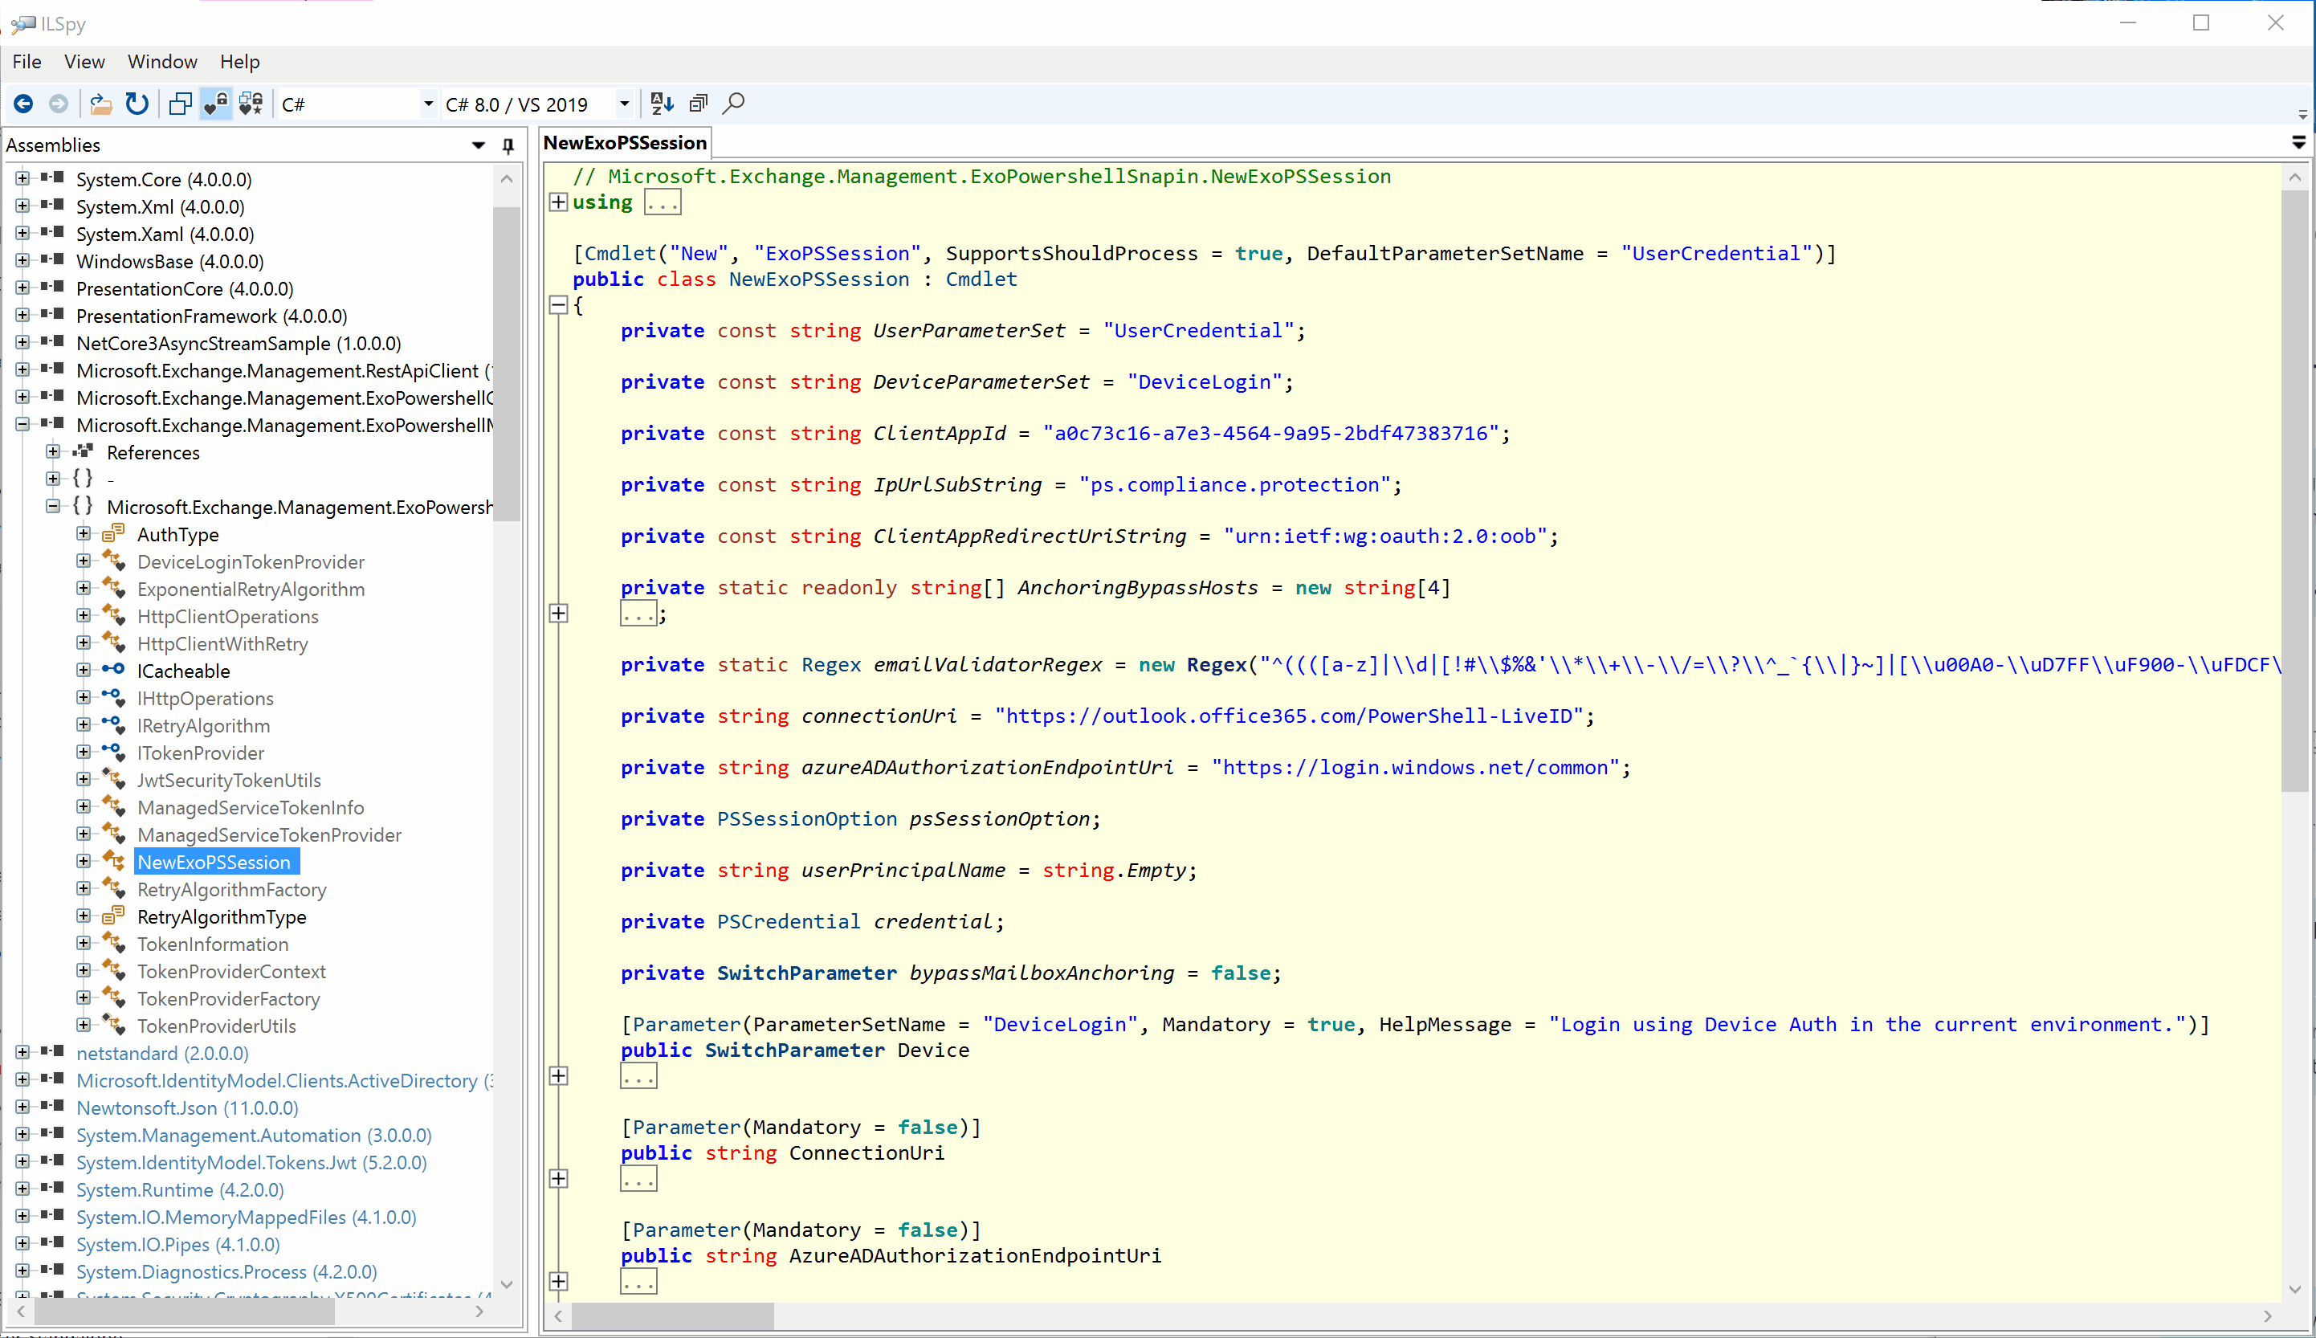Open an assembly from disk
Screen dimensions: 2316x1338
tap(100, 103)
